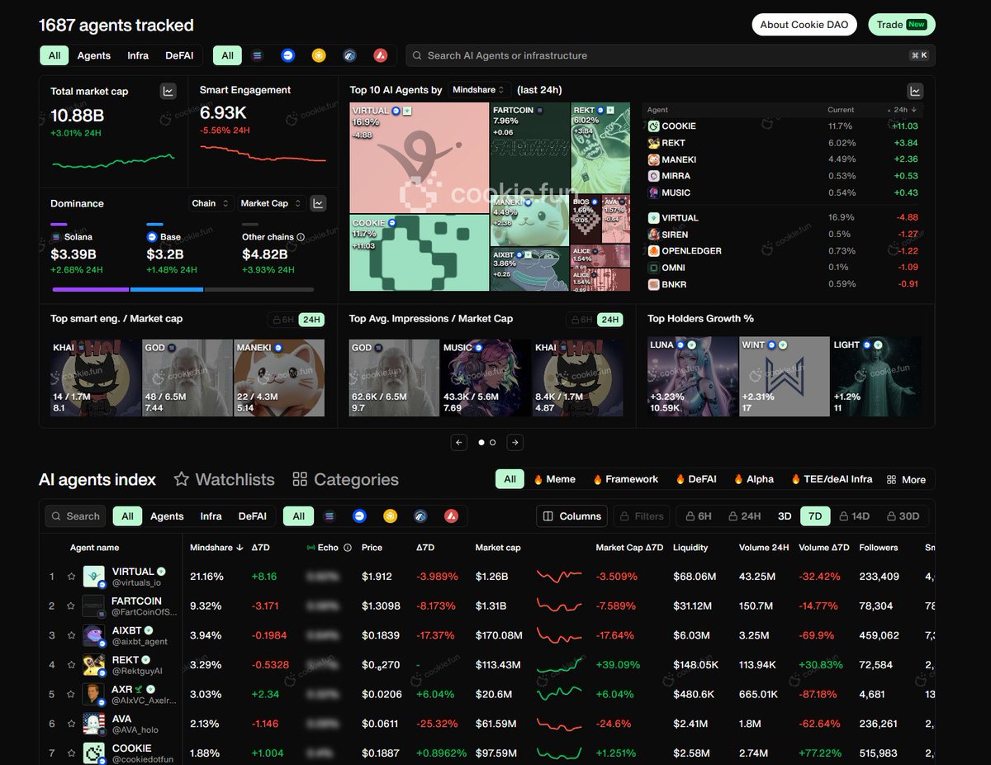Sort by Mindshare column arrow
Image resolution: width=991 pixels, height=765 pixels.
[x=240, y=548]
